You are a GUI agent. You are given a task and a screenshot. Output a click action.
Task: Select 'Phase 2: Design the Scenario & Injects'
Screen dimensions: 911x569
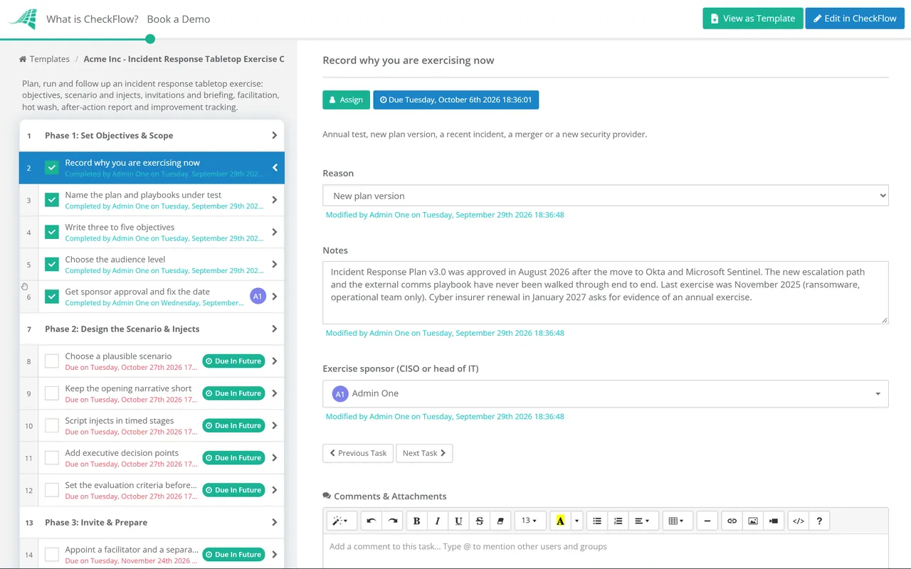click(x=152, y=329)
